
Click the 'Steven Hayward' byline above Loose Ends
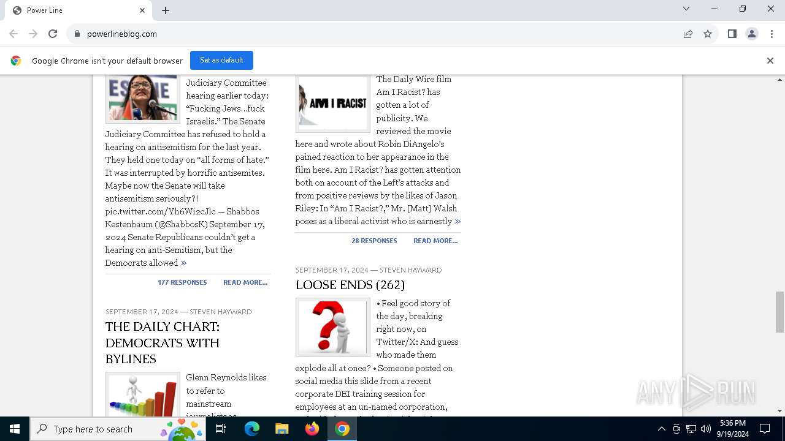tap(411, 270)
